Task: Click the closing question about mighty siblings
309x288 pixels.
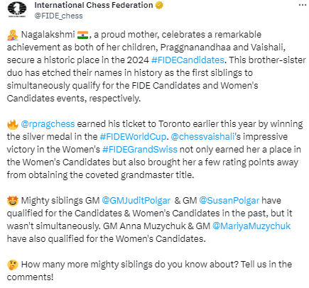Action: 149,271
